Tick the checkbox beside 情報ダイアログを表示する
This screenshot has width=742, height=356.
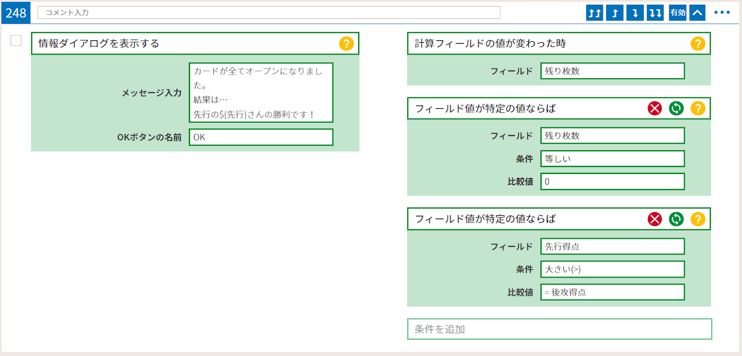click(16, 41)
